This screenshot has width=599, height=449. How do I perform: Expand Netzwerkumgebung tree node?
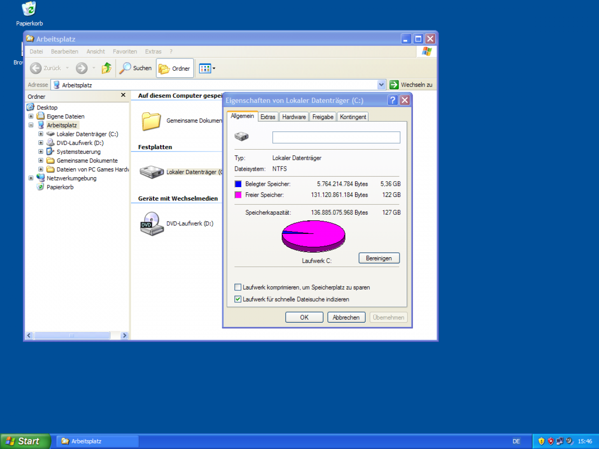(x=31, y=178)
